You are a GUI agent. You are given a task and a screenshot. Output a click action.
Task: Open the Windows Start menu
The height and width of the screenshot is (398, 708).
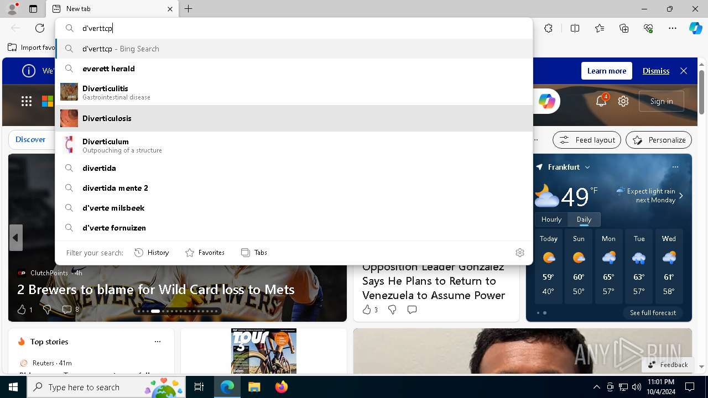coord(13,387)
